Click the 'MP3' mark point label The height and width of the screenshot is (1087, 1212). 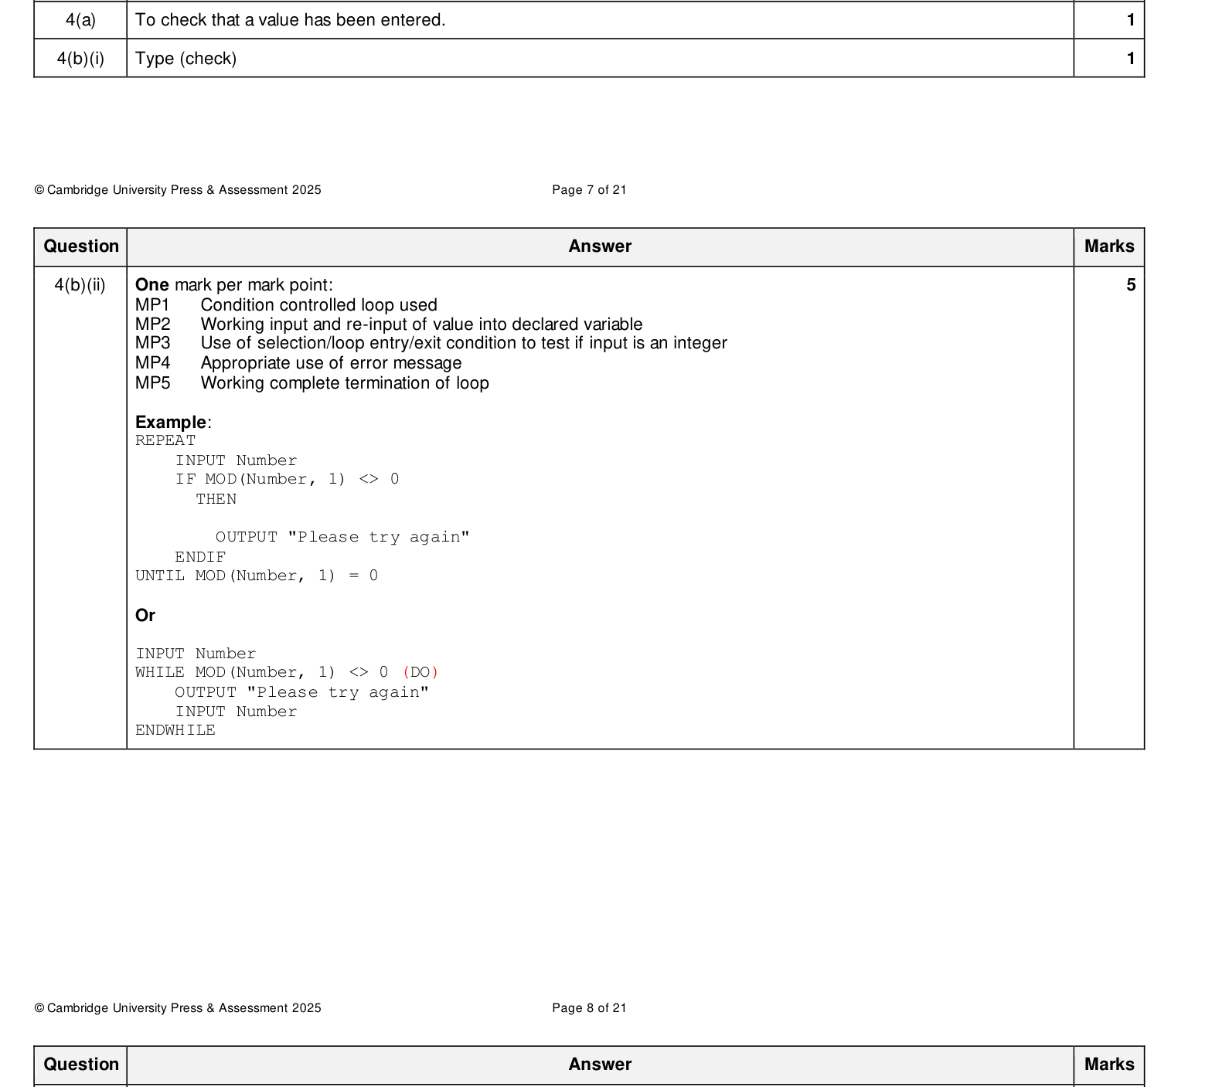point(153,343)
